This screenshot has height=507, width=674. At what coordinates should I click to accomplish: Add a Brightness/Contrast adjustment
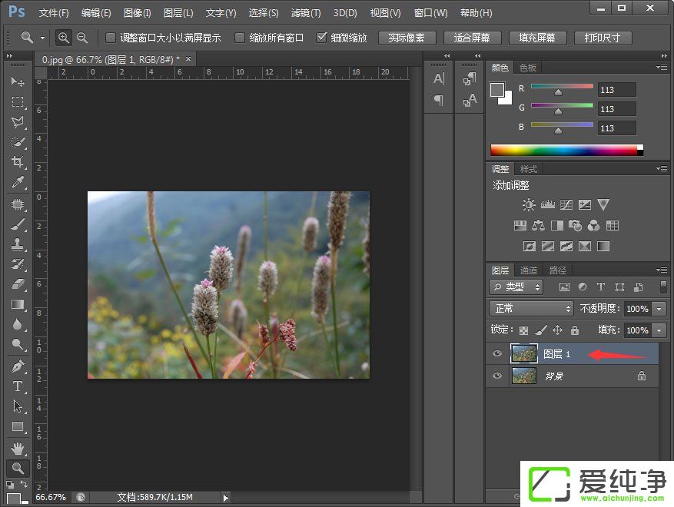(x=529, y=205)
